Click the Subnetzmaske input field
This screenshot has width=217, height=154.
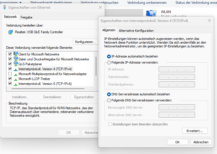coord(177,77)
